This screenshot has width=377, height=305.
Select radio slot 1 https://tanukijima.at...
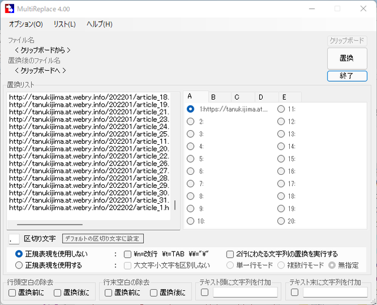[190, 109]
